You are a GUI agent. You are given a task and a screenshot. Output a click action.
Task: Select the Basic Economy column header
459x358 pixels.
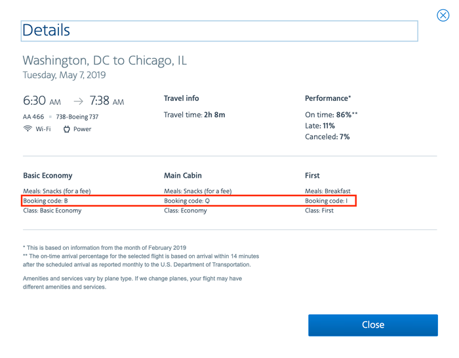[48, 176]
